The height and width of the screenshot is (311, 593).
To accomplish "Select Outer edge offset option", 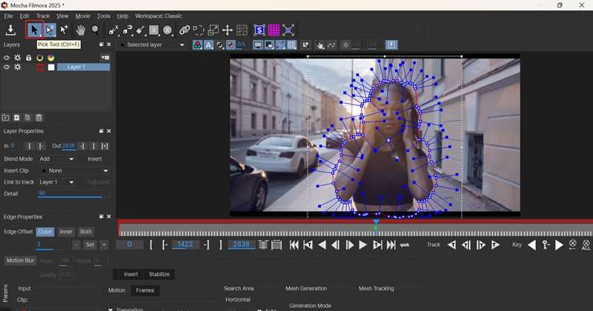I will tap(45, 232).
